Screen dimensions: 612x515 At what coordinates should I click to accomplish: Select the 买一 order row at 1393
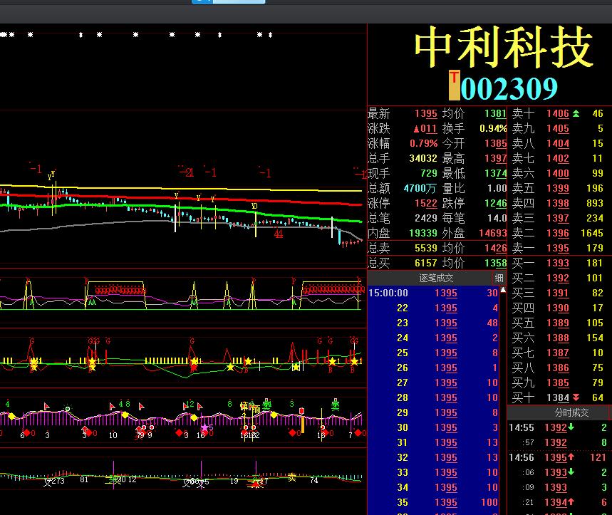tap(559, 263)
